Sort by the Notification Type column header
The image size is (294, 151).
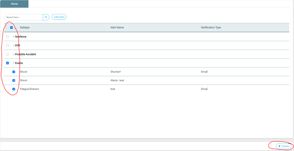(x=211, y=27)
